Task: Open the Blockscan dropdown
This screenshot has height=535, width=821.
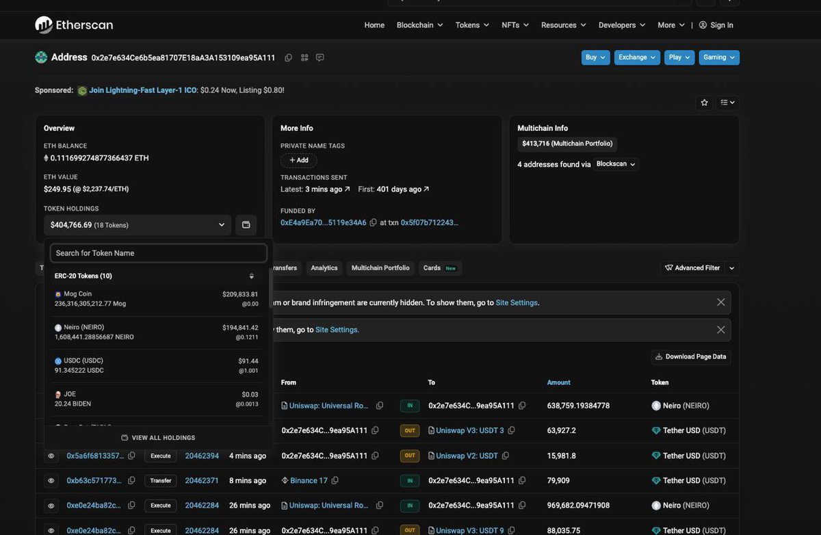Action: click(616, 164)
